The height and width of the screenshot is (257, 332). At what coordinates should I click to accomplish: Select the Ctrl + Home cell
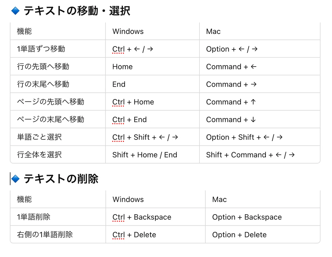tap(152, 102)
